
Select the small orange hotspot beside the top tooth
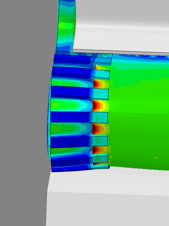tap(97, 67)
